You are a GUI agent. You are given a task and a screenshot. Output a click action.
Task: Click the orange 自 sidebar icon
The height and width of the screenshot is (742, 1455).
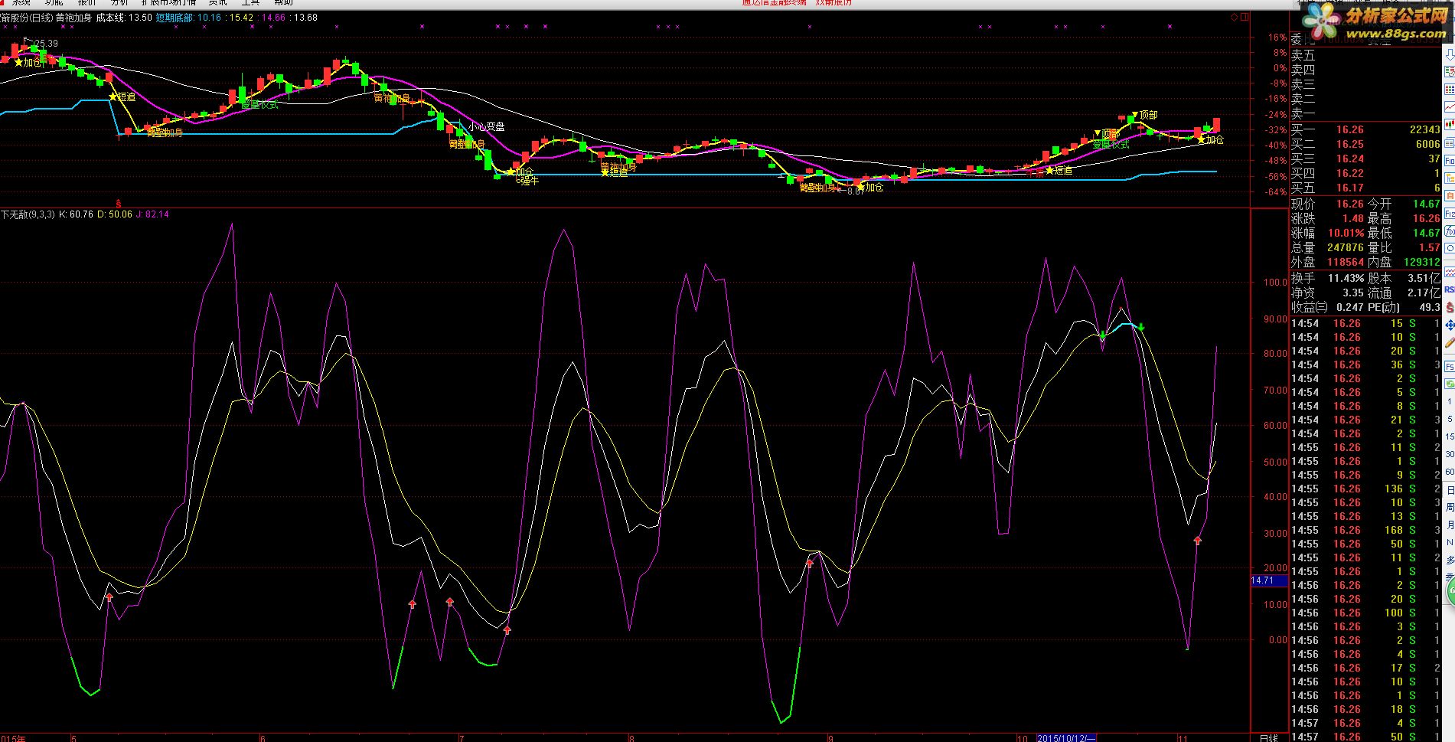click(1450, 195)
